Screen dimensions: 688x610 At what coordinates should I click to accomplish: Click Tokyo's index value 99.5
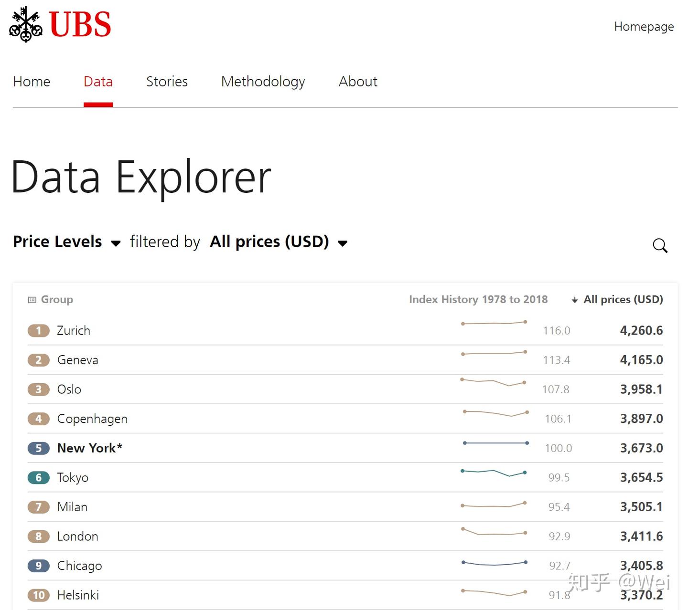(559, 478)
